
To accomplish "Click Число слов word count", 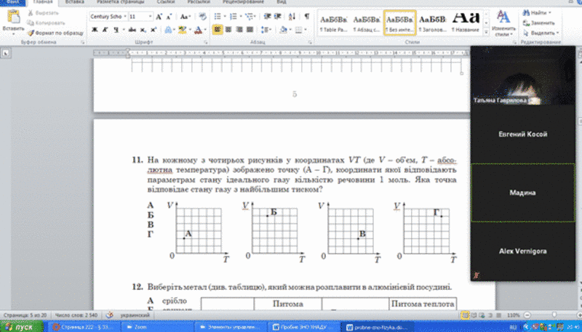I will pyautogui.click(x=76, y=315).
